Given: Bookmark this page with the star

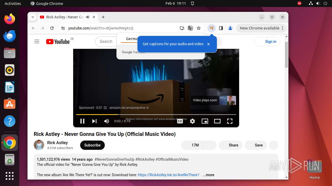Looking at the screenshot, I should (x=199, y=28).
